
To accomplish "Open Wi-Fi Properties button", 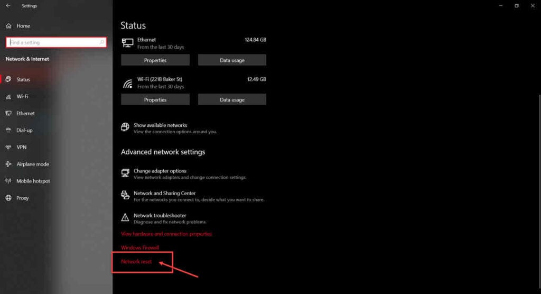I will [155, 99].
